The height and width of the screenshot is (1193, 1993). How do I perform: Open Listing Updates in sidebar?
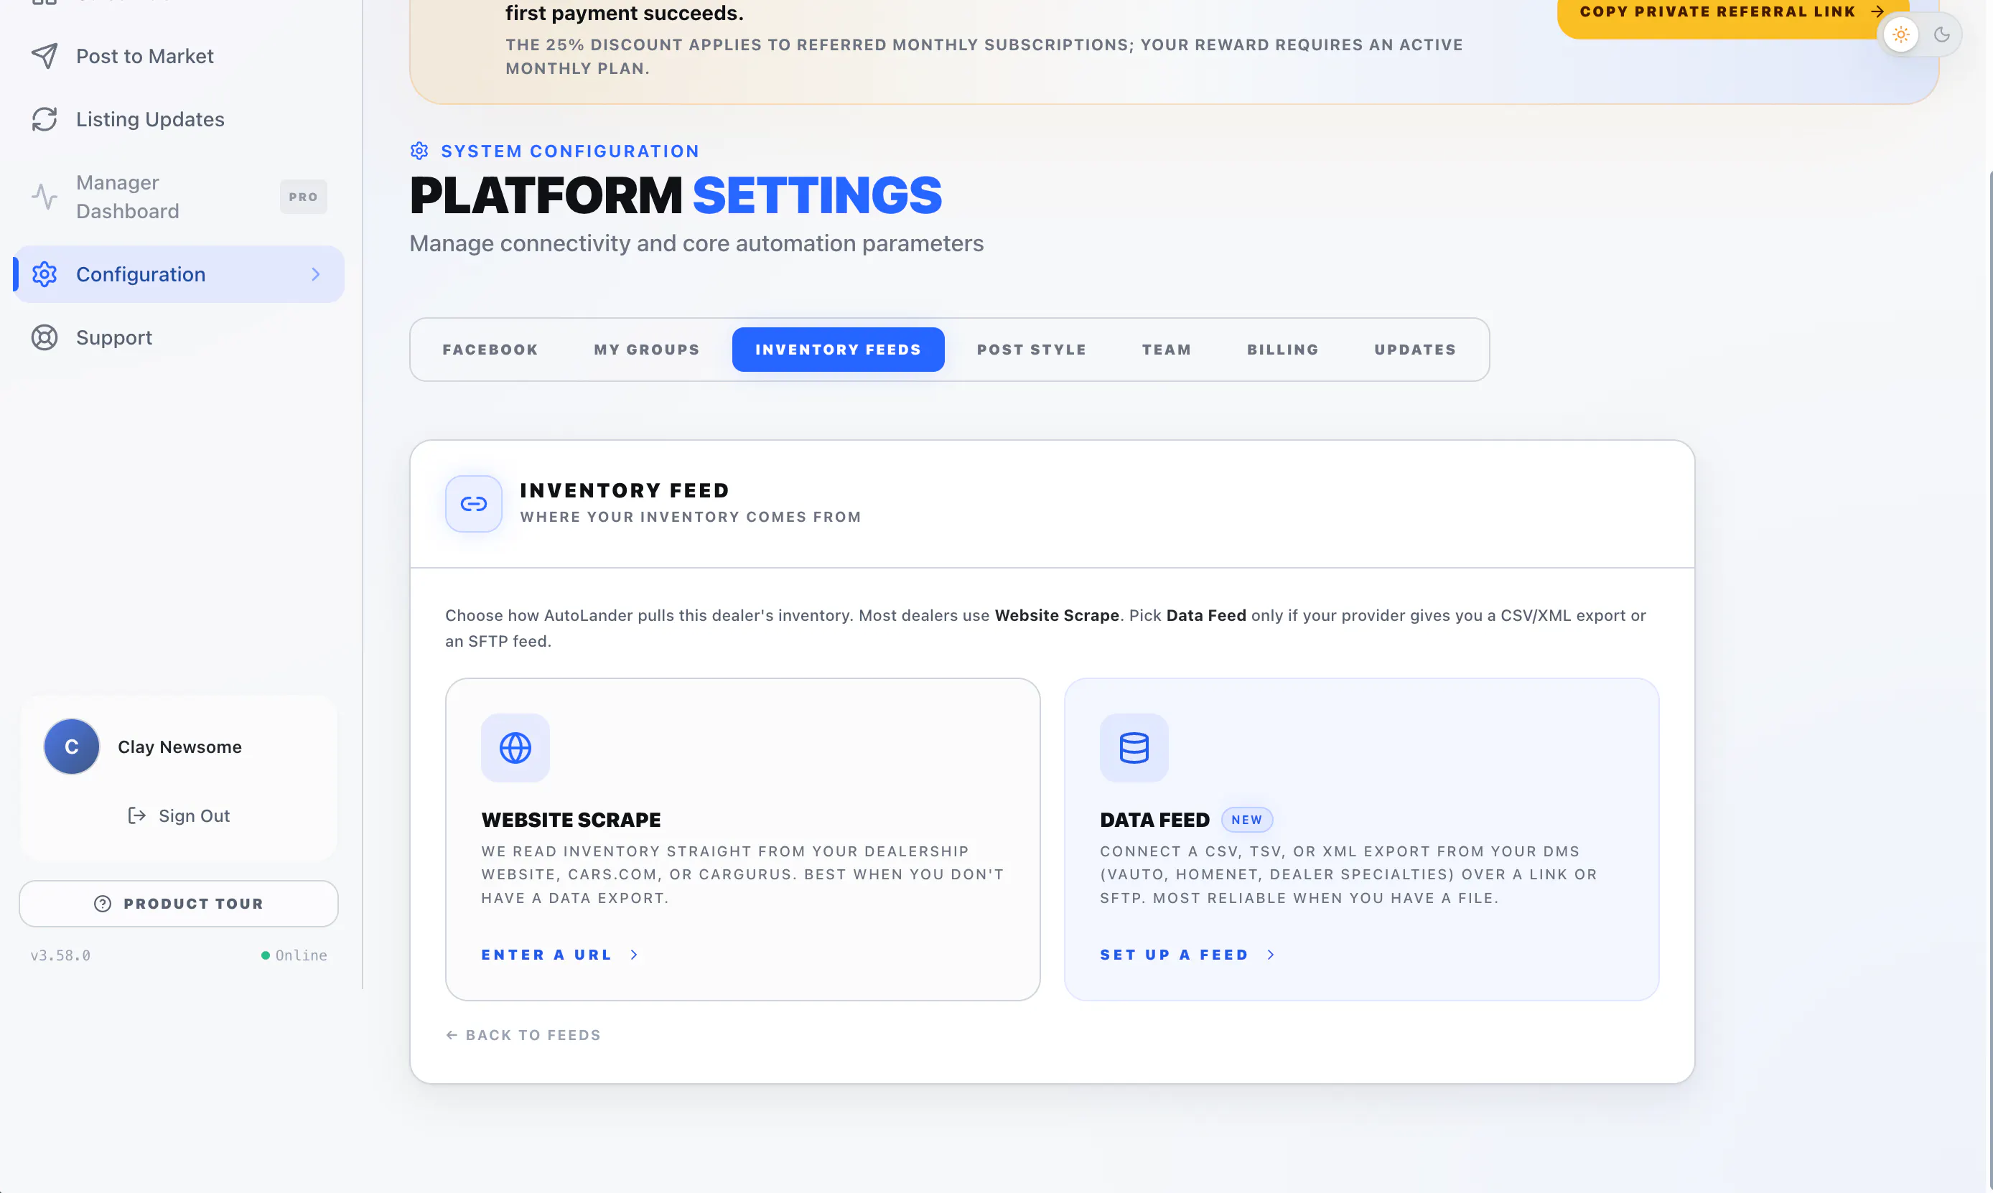179,119
